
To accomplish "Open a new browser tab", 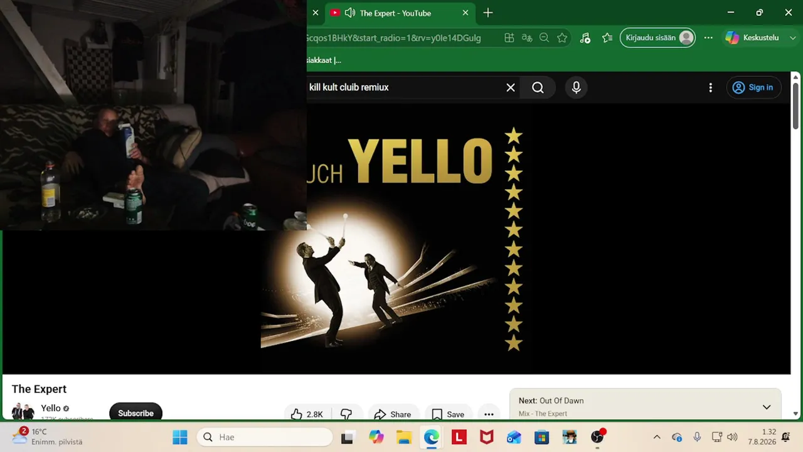I will click(x=488, y=13).
